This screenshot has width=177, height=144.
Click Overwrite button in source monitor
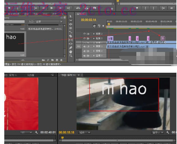click(x=86, y=8)
